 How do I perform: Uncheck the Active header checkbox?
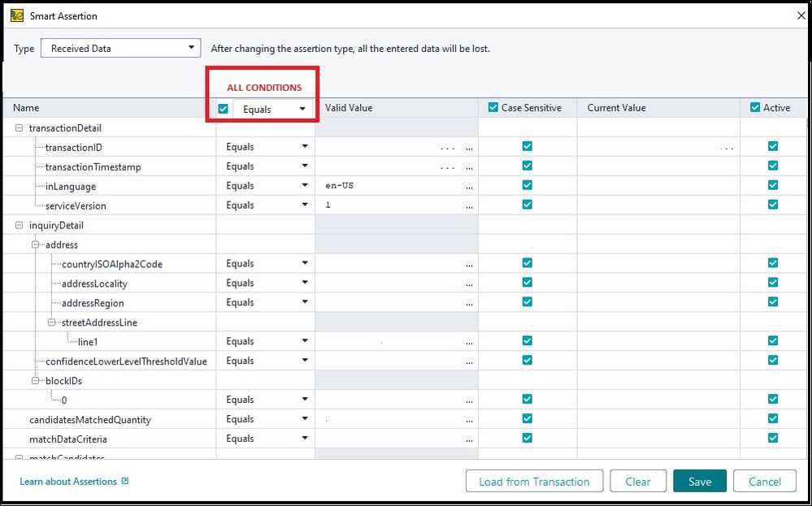pyautogui.click(x=756, y=108)
